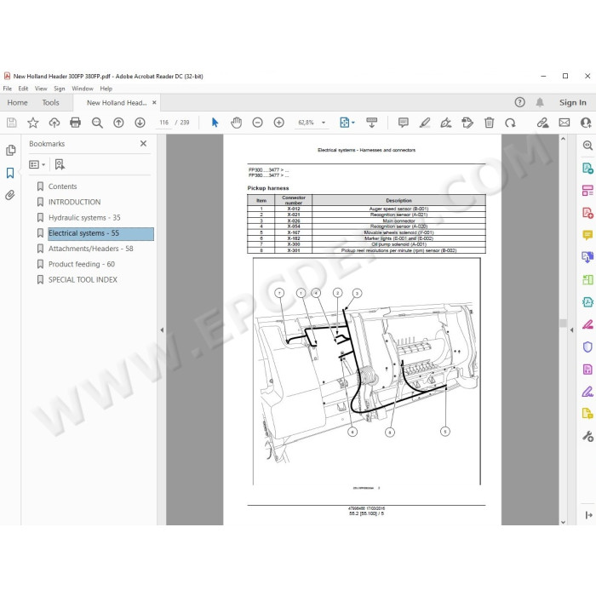This screenshot has width=596, height=596.
Task: Open the Sign menu
Action: pyautogui.click(x=60, y=89)
